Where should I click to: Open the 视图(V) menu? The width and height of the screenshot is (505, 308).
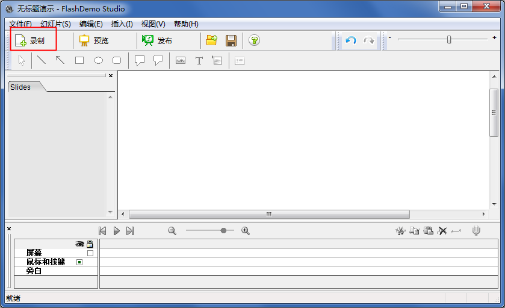coord(153,24)
